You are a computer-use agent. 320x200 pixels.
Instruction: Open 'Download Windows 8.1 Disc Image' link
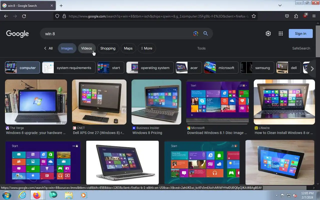click(217, 133)
